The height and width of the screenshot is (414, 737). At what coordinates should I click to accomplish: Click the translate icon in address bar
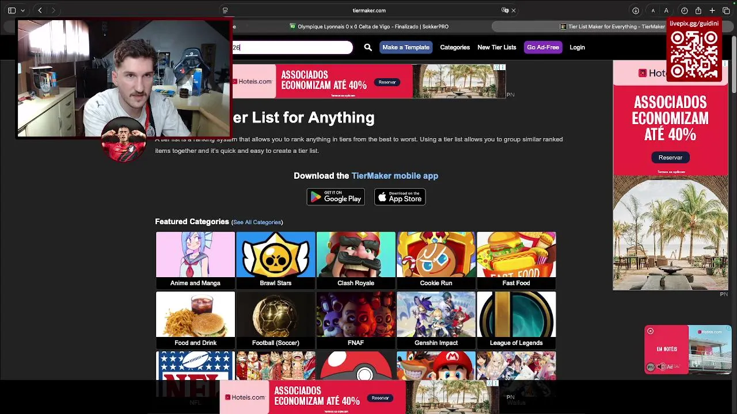click(x=504, y=10)
